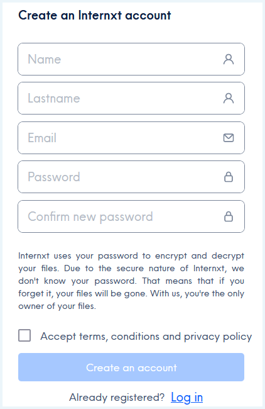Focus the Name input field
Screen dimensions: 265x409
point(131,59)
